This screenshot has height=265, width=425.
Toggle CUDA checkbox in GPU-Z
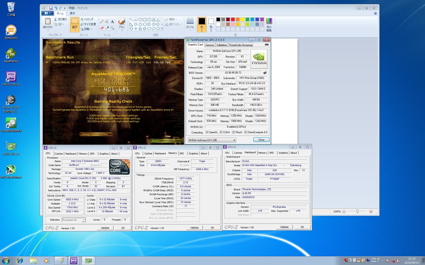(221, 132)
